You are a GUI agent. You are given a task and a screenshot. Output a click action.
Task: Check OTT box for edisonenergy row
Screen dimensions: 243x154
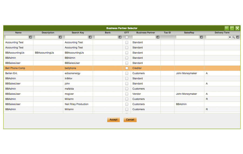click(127, 73)
